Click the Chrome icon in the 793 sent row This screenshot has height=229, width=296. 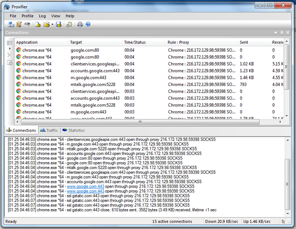click(18, 85)
